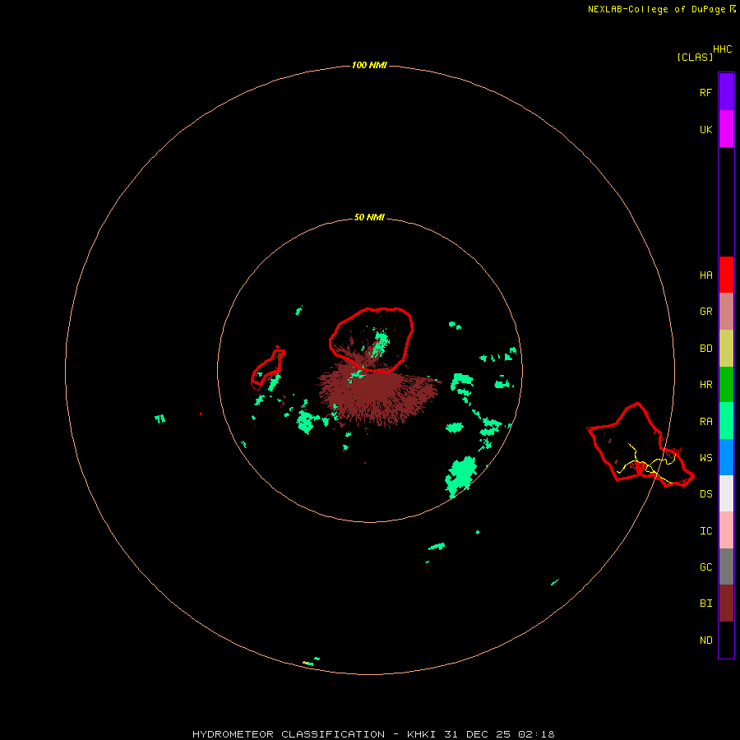Click the HA legend label

click(706, 275)
